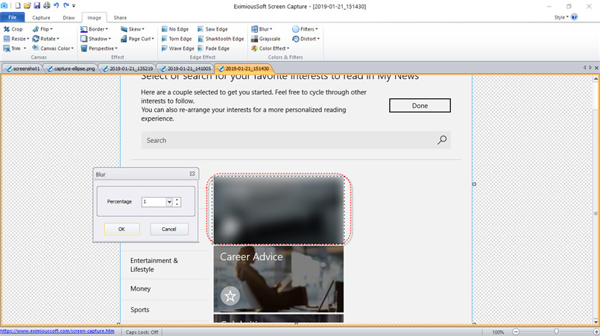Select the No Edge option
The image size is (600, 336).
(175, 29)
